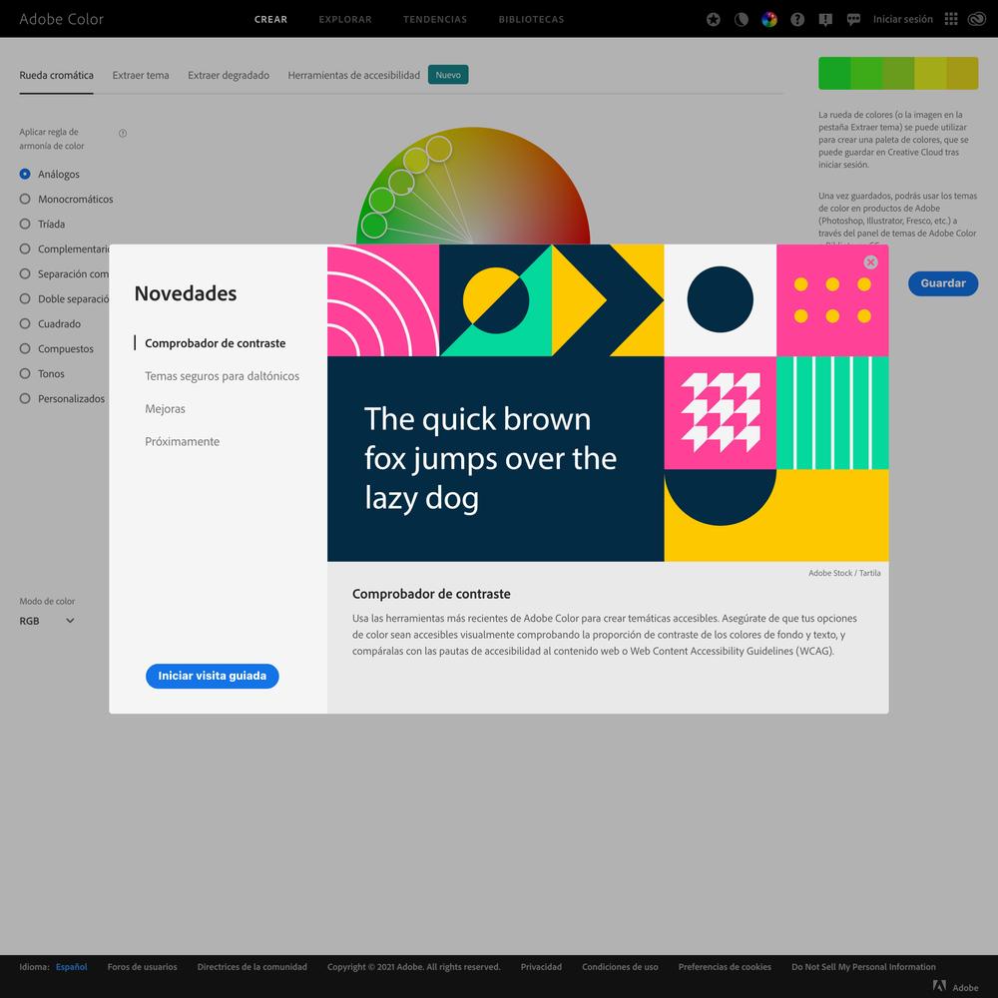Open Directrices de la comunidad link
This screenshot has height=998, width=998.
(x=252, y=967)
